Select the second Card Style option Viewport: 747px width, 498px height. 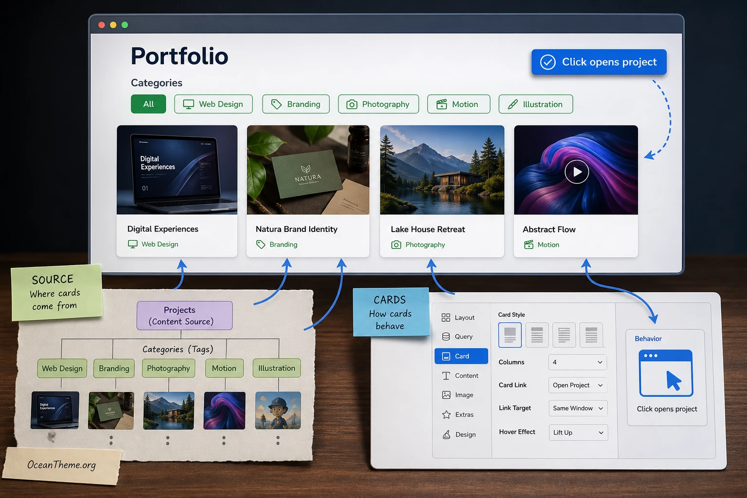[x=537, y=335]
